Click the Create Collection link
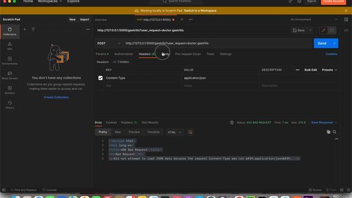The height and width of the screenshot is (198, 352). coord(56,97)
